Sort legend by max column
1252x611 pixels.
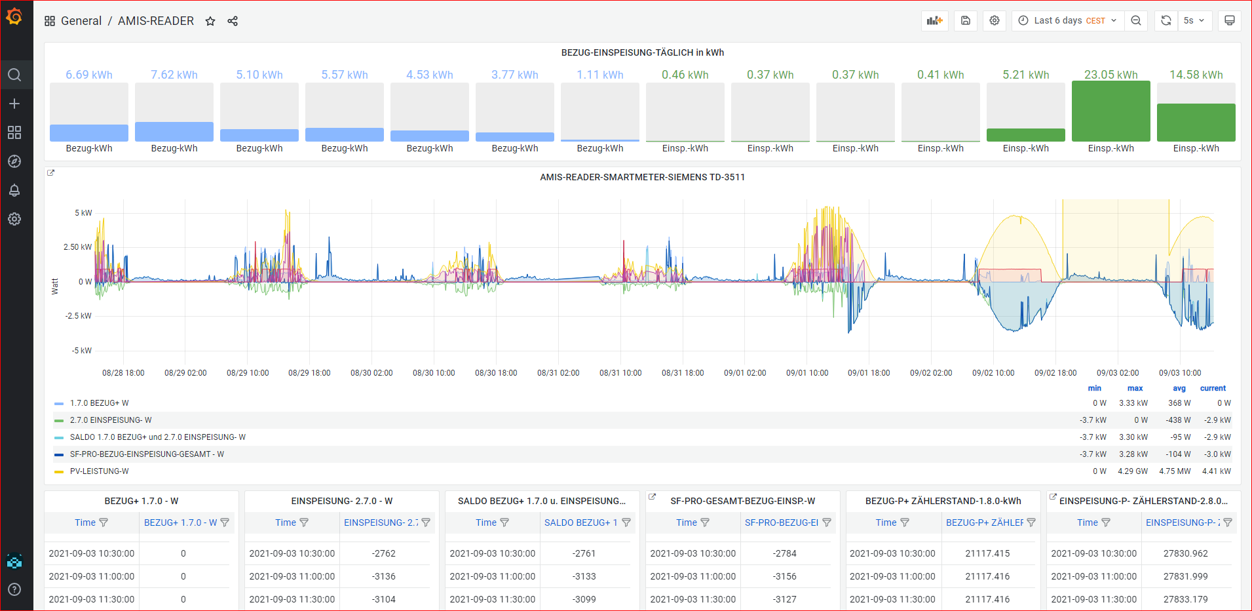(1135, 388)
